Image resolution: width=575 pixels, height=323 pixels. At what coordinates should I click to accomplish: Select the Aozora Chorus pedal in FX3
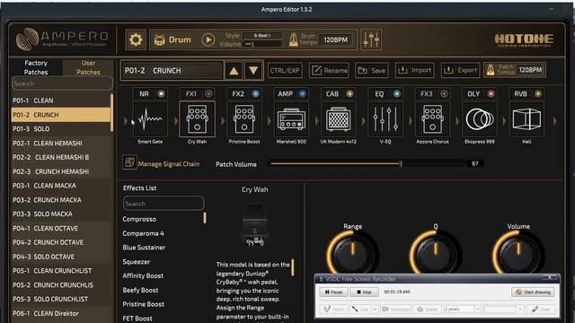point(432,119)
